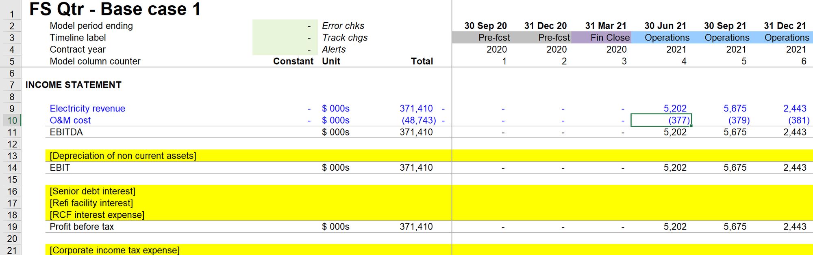Select the 'Total' heading cell
The height and width of the screenshot is (255, 813).
tap(422, 61)
